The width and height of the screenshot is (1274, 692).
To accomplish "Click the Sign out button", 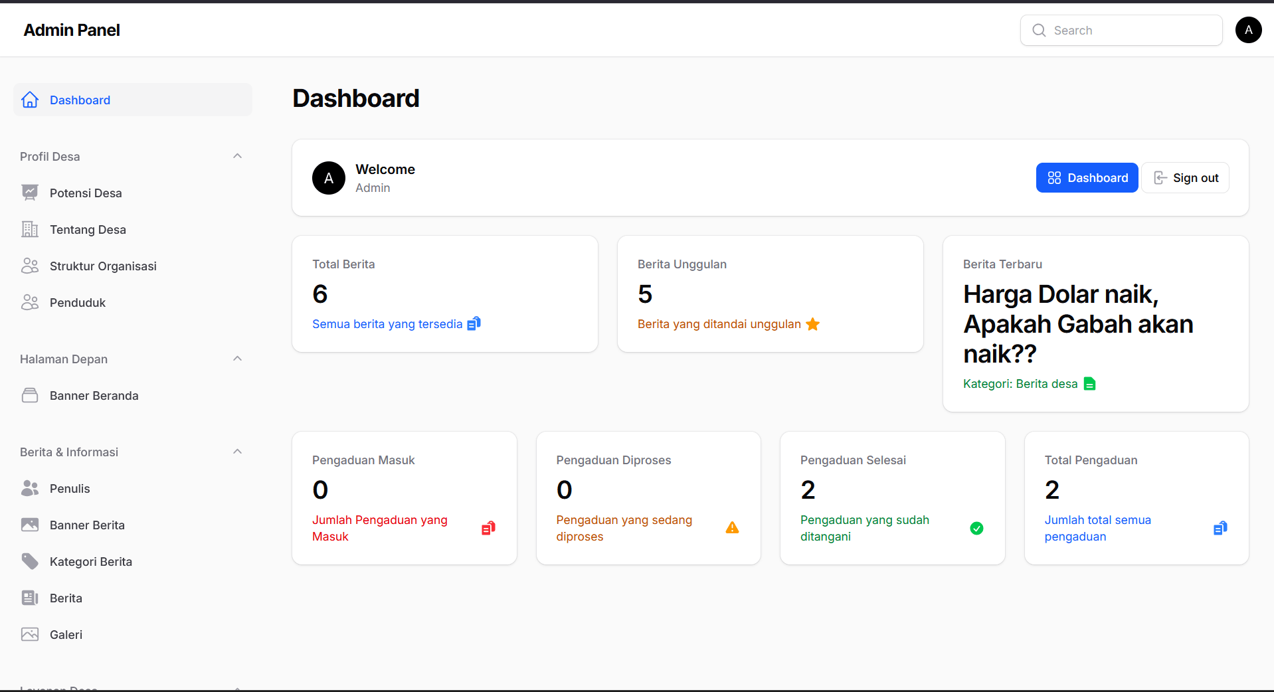I will click(1186, 178).
